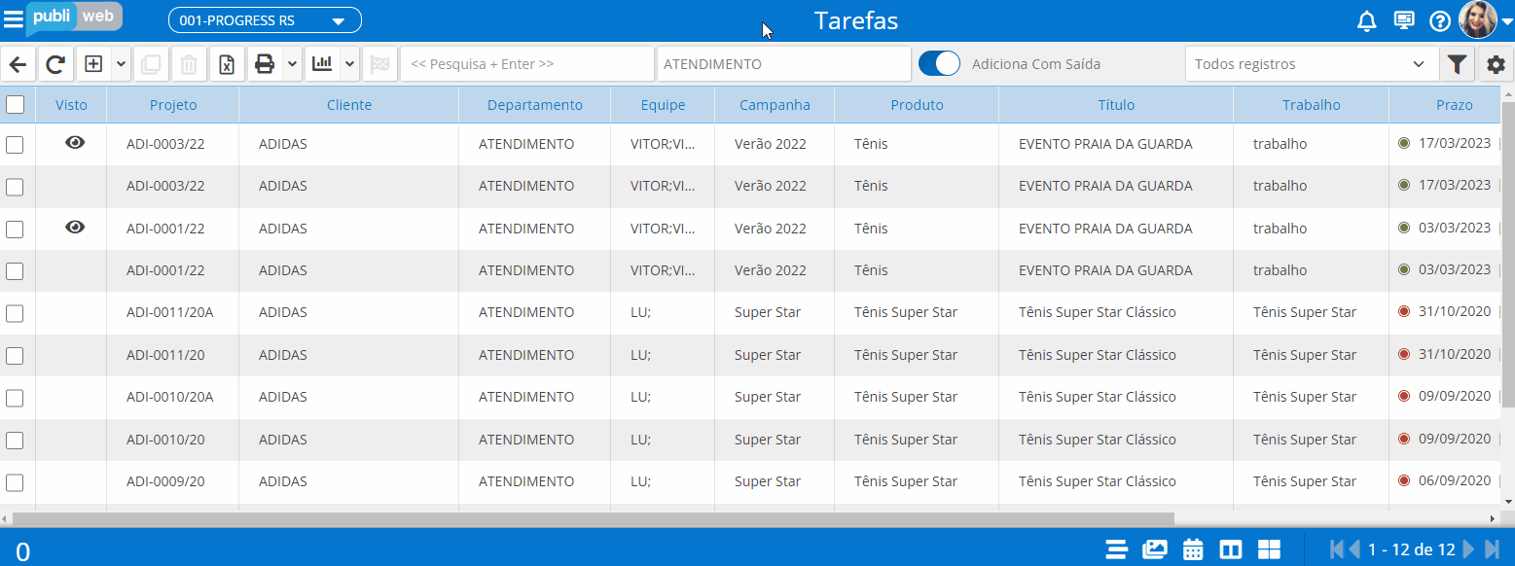Screen dimensions: 1515x566
Task: Open the help question mark icon
Action: click(1440, 20)
